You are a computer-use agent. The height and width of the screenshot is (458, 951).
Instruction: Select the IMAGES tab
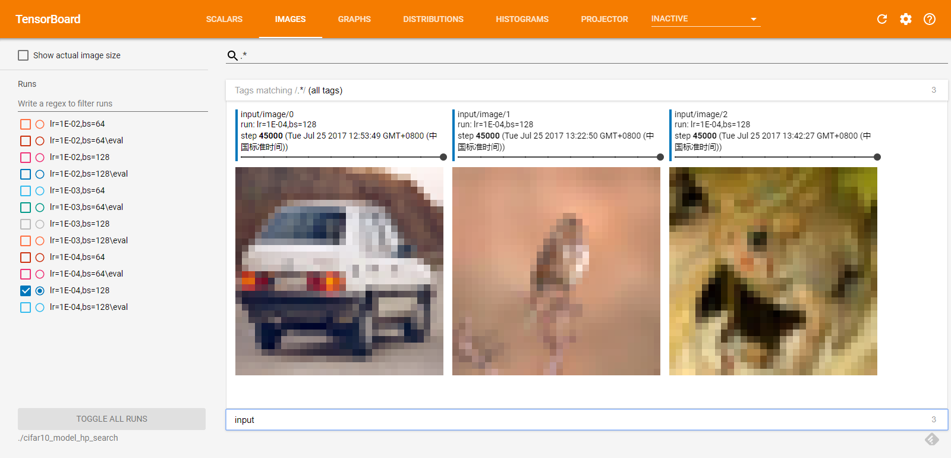290,19
